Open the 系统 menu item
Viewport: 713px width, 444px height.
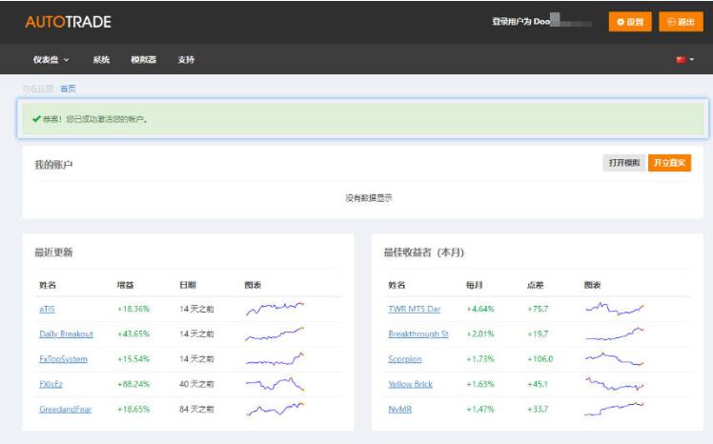click(101, 60)
